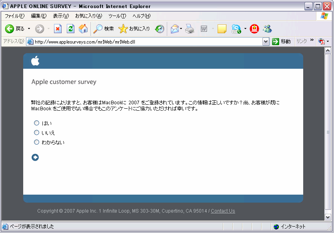Image resolution: width=334 pixels, height=233 pixels.
Task: Open the History clock icon
Action: [x=160, y=29]
